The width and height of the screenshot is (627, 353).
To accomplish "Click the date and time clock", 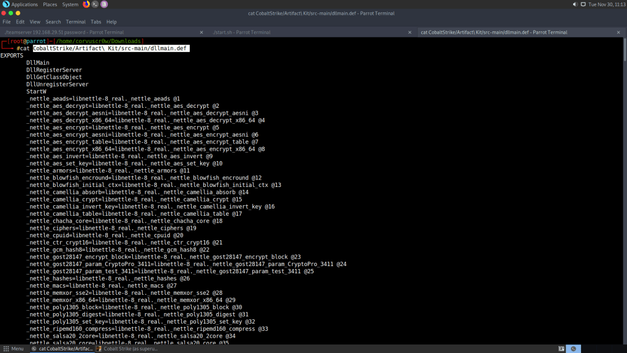I will pos(606,4).
